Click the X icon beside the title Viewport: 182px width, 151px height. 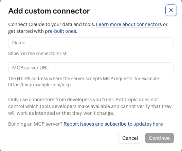pos(171,10)
